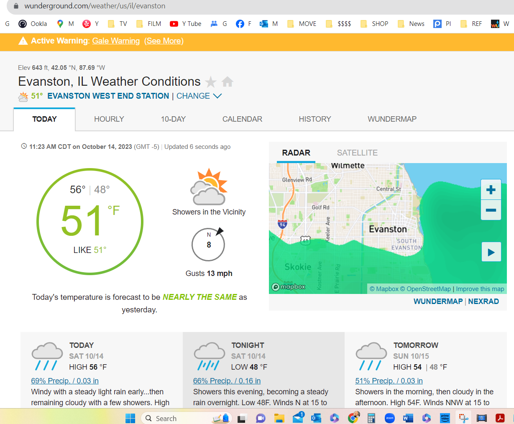Image resolution: width=514 pixels, height=424 pixels.
Task: Open the Yelp bookmark
Action: click(91, 24)
